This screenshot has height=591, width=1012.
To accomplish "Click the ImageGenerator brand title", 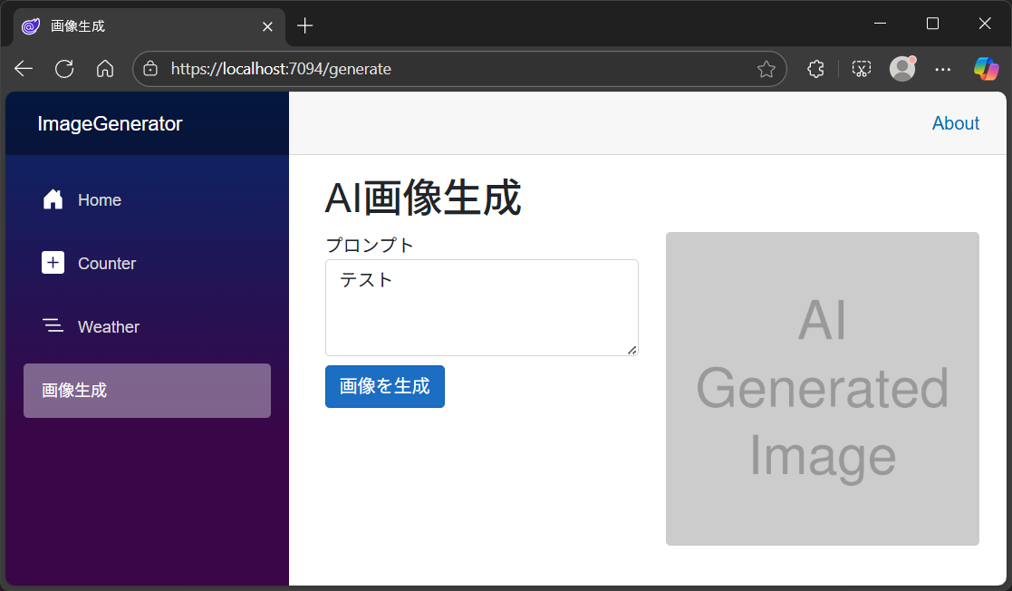I will pos(110,123).
